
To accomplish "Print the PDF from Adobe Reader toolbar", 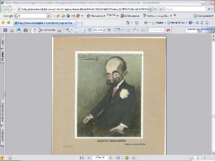I will pos(12,30).
